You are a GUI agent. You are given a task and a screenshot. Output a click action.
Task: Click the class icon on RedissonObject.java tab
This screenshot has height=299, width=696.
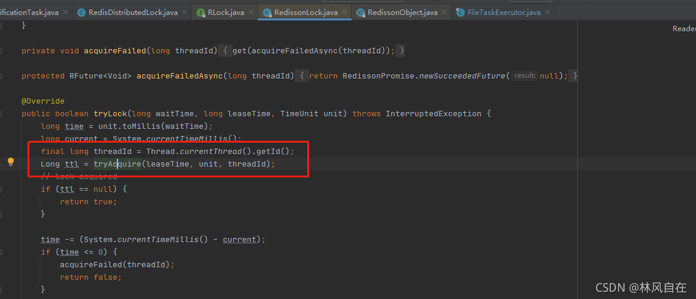click(361, 13)
